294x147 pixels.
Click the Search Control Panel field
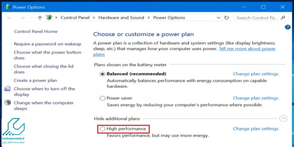coord(260,18)
